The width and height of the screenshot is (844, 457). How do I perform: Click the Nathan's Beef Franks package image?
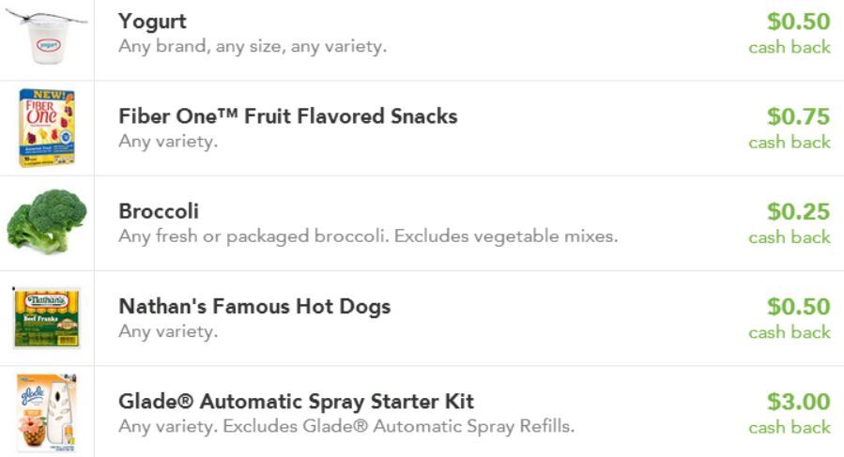[x=47, y=318]
